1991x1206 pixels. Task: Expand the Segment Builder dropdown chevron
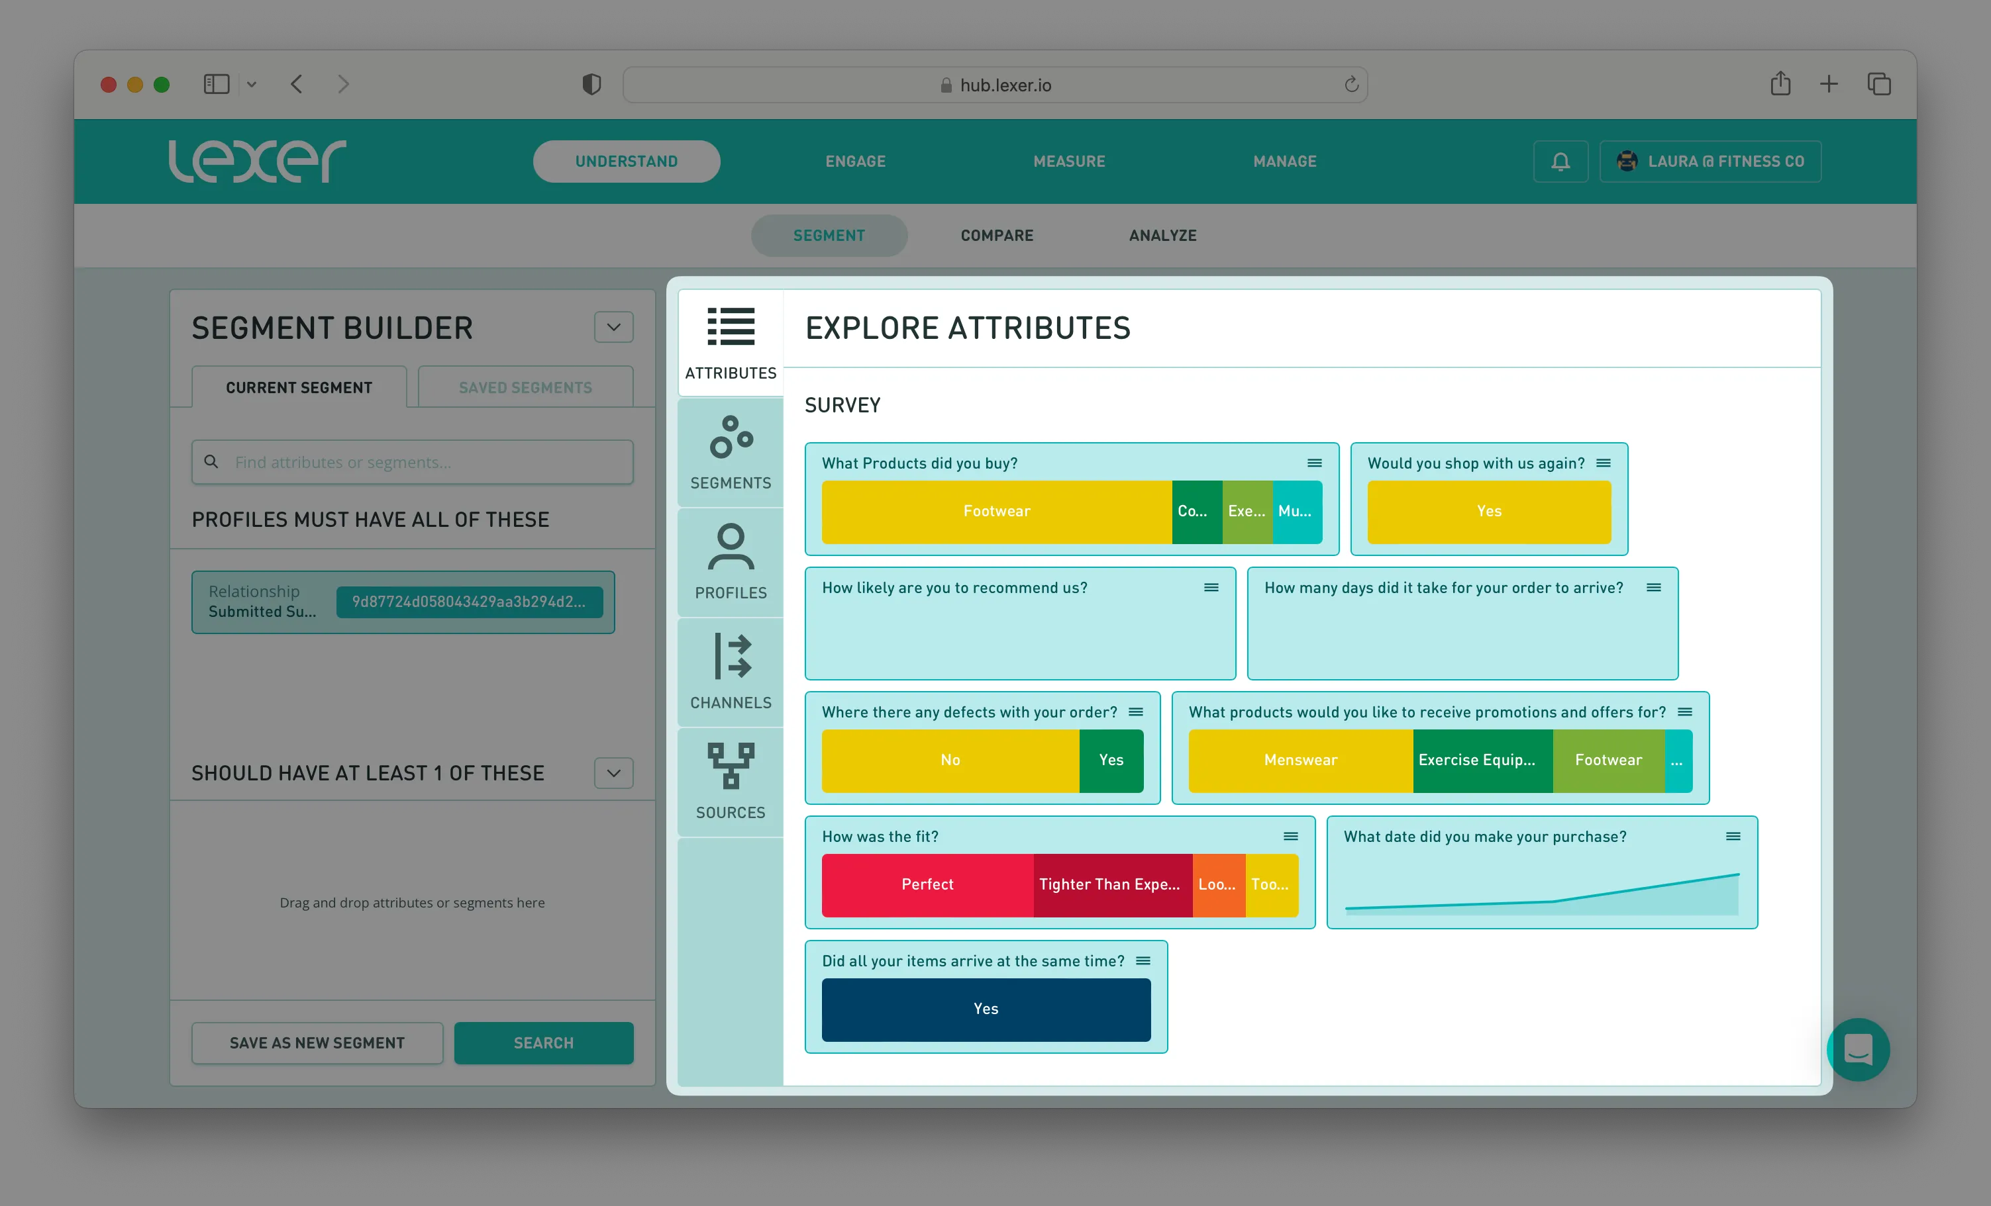pyautogui.click(x=613, y=327)
